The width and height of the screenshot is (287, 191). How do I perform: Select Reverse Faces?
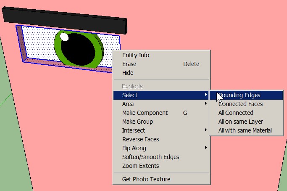point(140,139)
